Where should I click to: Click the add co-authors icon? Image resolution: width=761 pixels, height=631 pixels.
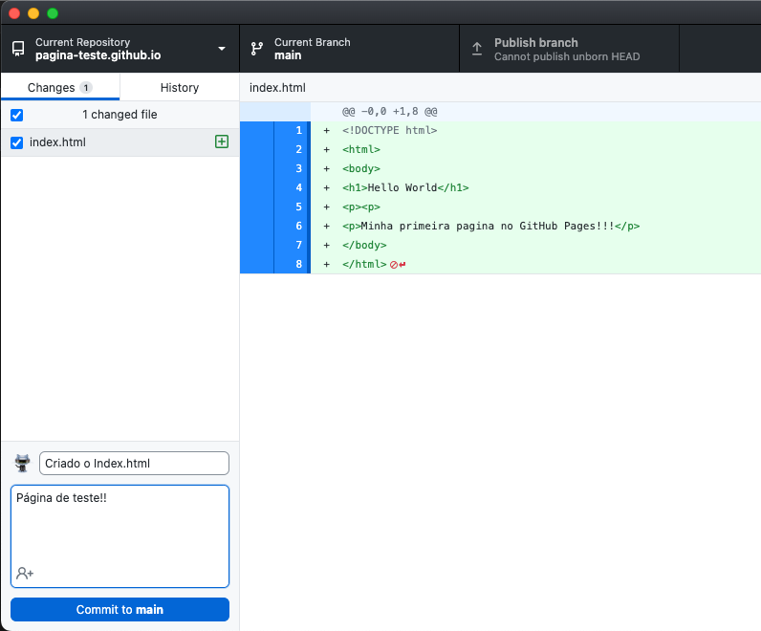pos(25,573)
